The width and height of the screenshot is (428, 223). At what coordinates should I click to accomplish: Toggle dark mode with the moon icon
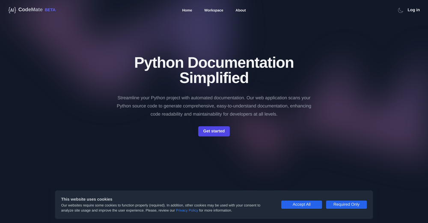(401, 10)
